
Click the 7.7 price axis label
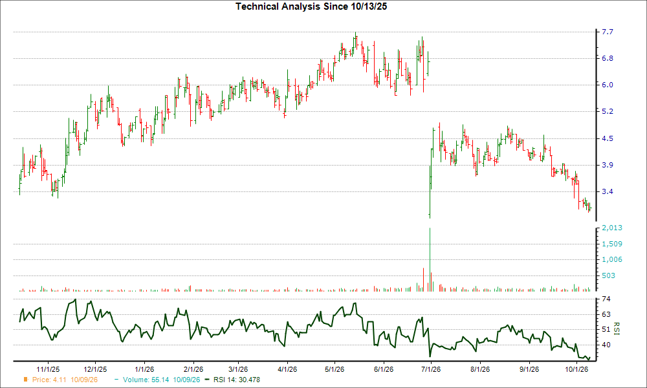point(608,32)
